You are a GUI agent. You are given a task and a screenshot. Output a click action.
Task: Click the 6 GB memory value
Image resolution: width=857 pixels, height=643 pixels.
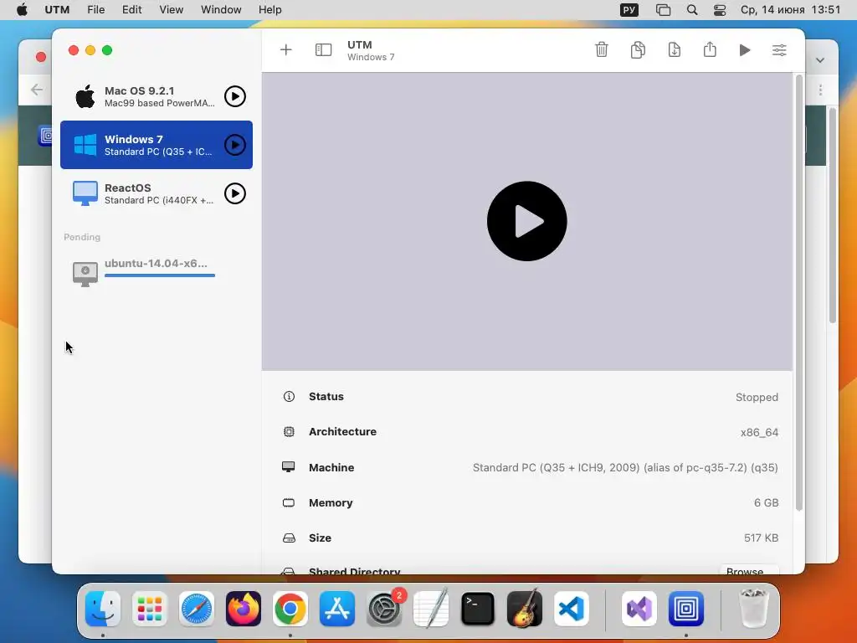coord(766,502)
